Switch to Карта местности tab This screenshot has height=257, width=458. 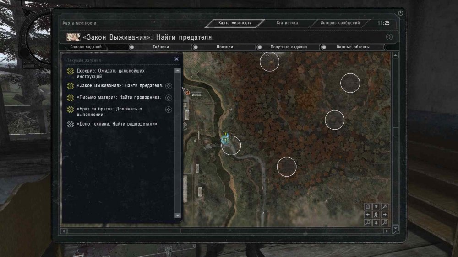[x=235, y=23]
